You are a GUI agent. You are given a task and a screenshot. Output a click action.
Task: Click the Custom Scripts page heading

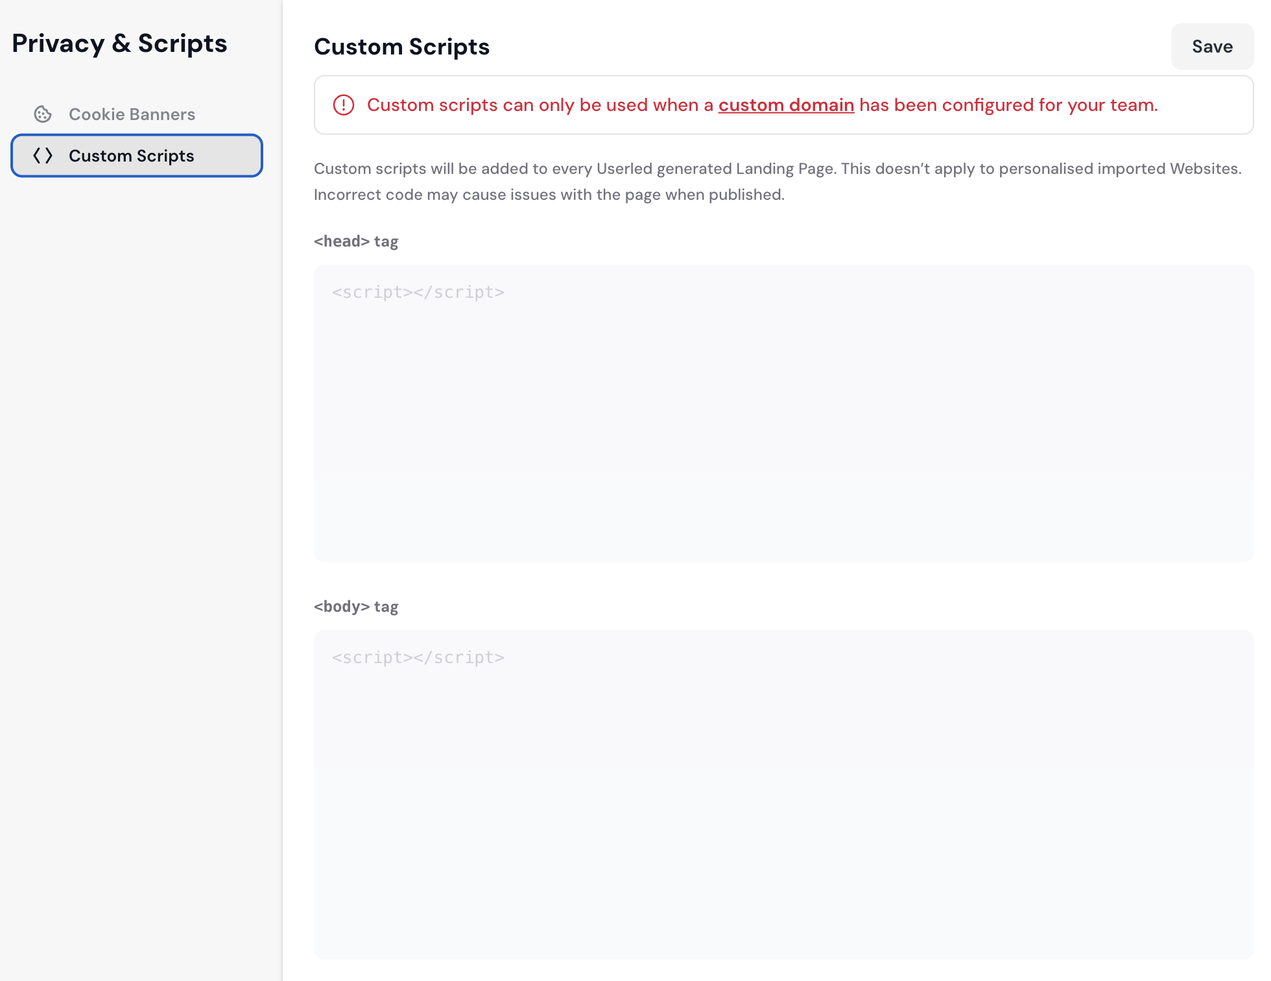pos(401,47)
